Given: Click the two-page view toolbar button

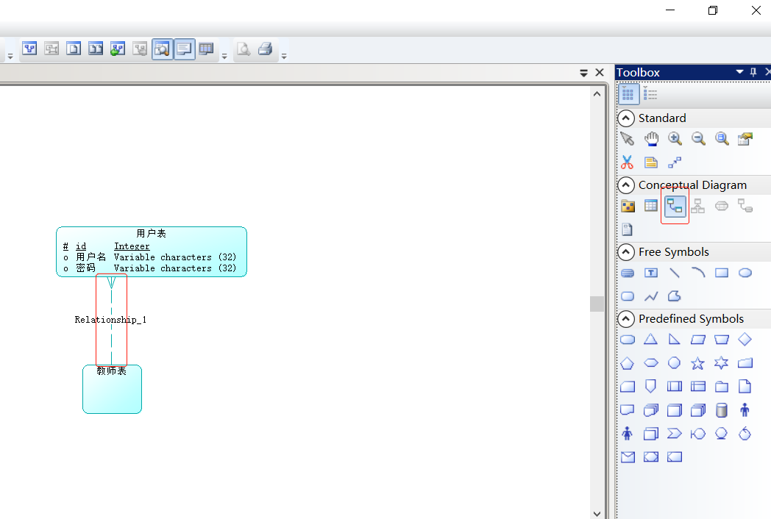Looking at the screenshot, I should tap(96, 49).
